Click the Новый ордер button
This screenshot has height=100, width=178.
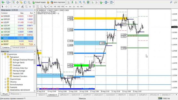[x=39, y=2]
